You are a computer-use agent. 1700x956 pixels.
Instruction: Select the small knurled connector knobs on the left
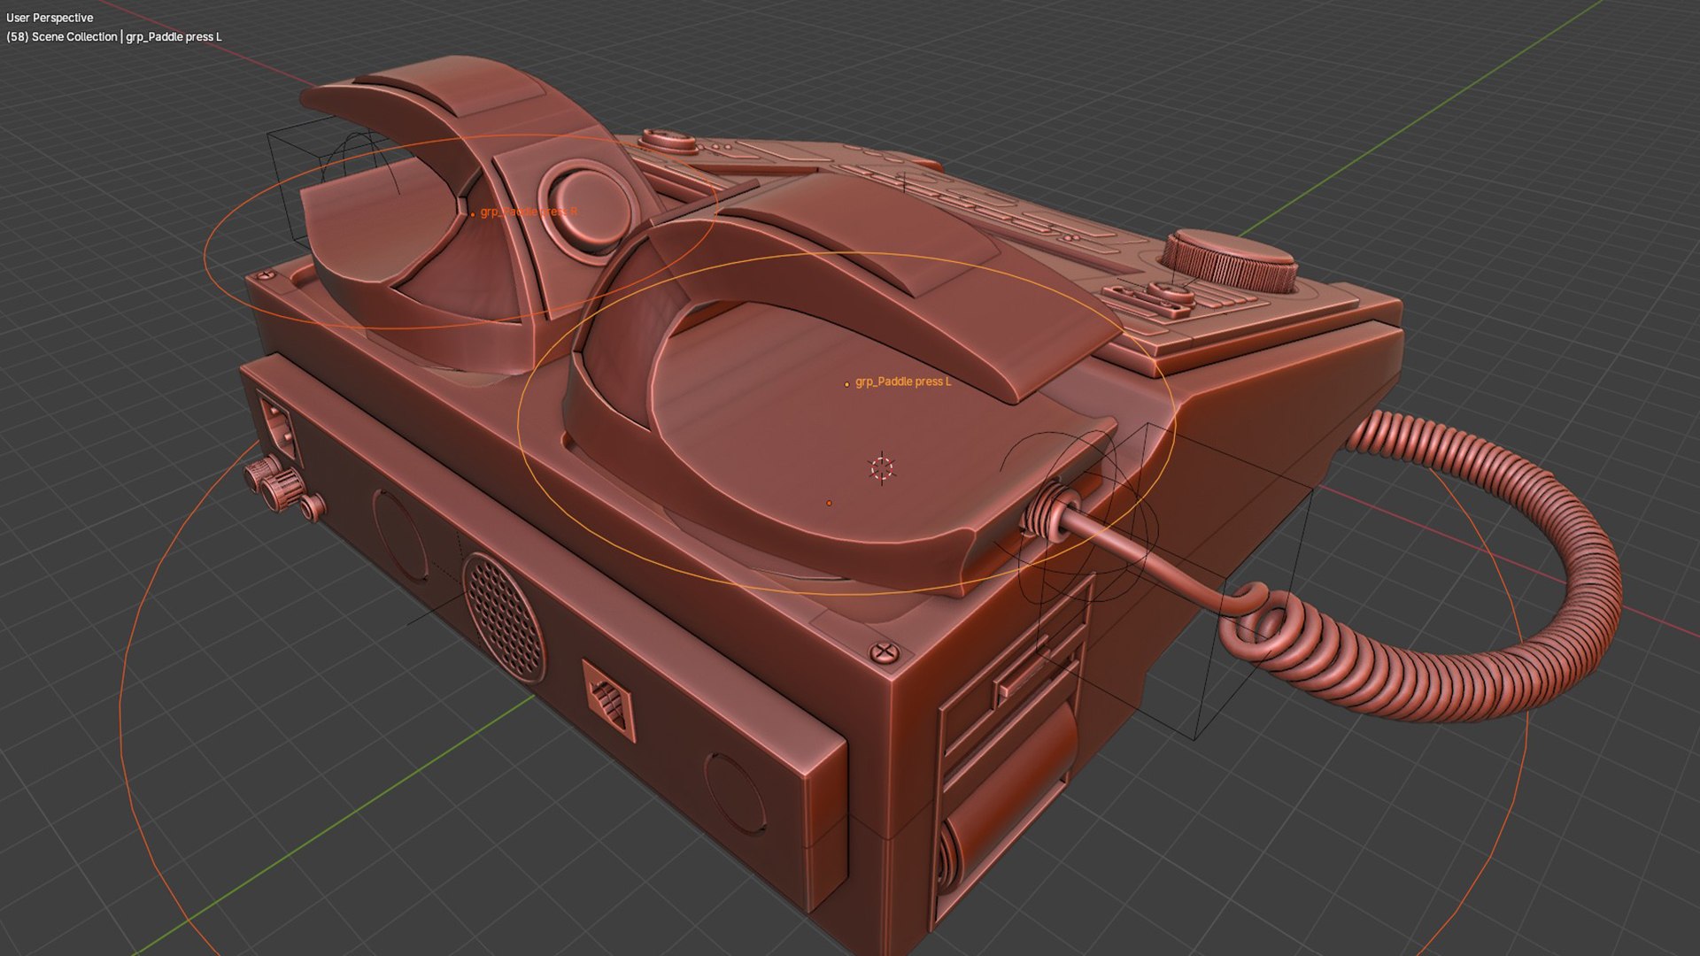coord(276,485)
